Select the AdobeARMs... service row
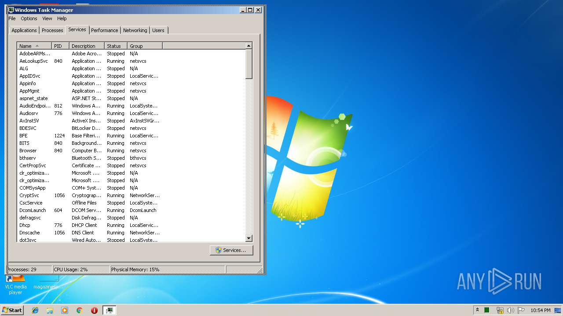Viewport: 563px width, 316px height. point(131,54)
